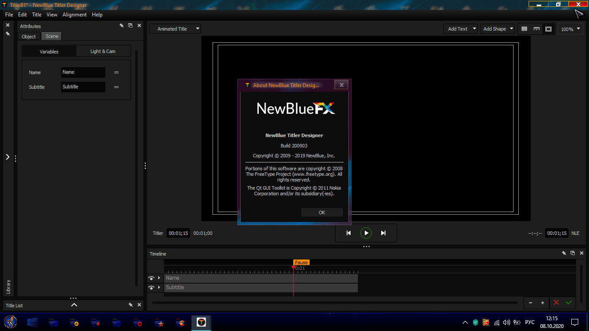The image size is (589, 331).
Task: Cancel changes with the red X
Action: (x=556, y=303)
